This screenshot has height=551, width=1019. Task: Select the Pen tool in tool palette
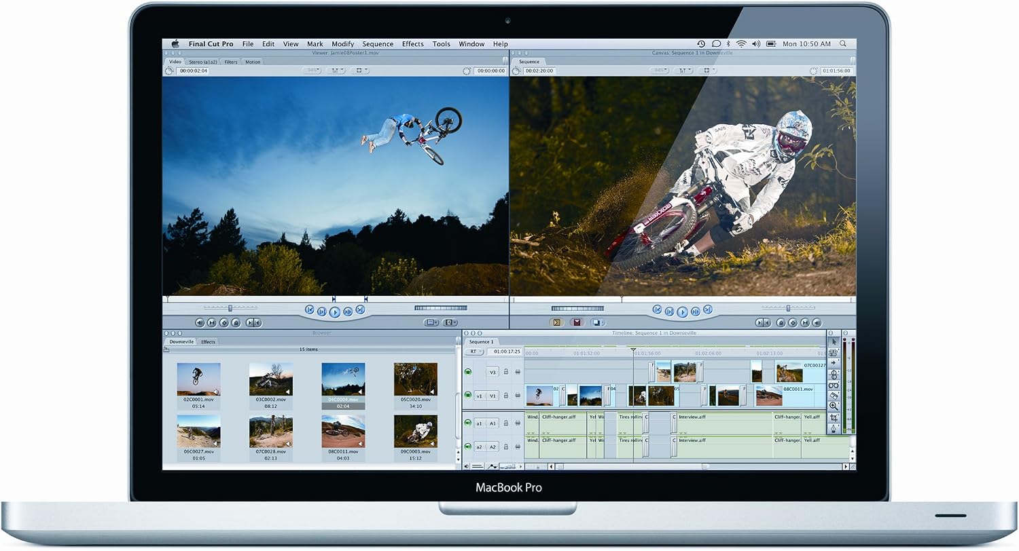(x=834, y=428)
